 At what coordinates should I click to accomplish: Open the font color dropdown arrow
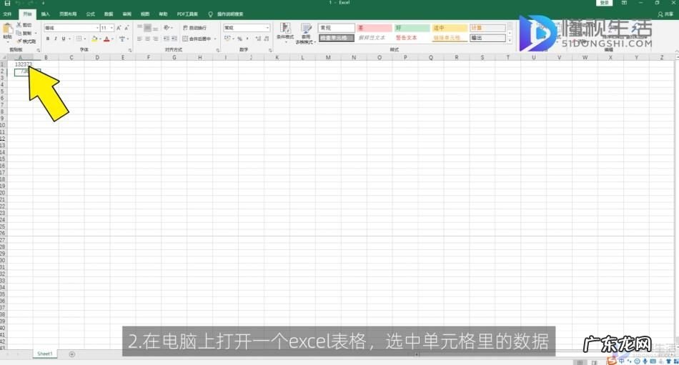(x=112, y=39)
